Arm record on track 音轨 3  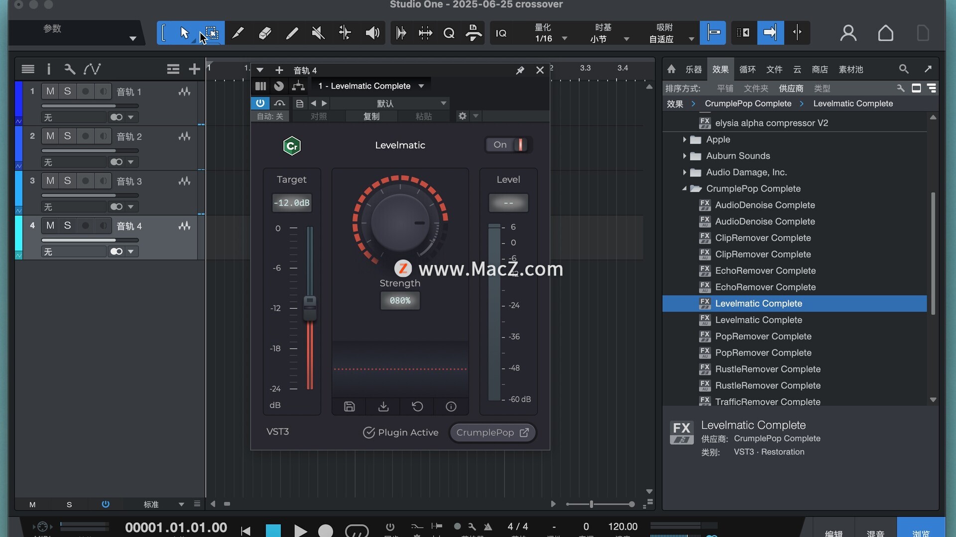pyautogui.click(x=85, y=180)
